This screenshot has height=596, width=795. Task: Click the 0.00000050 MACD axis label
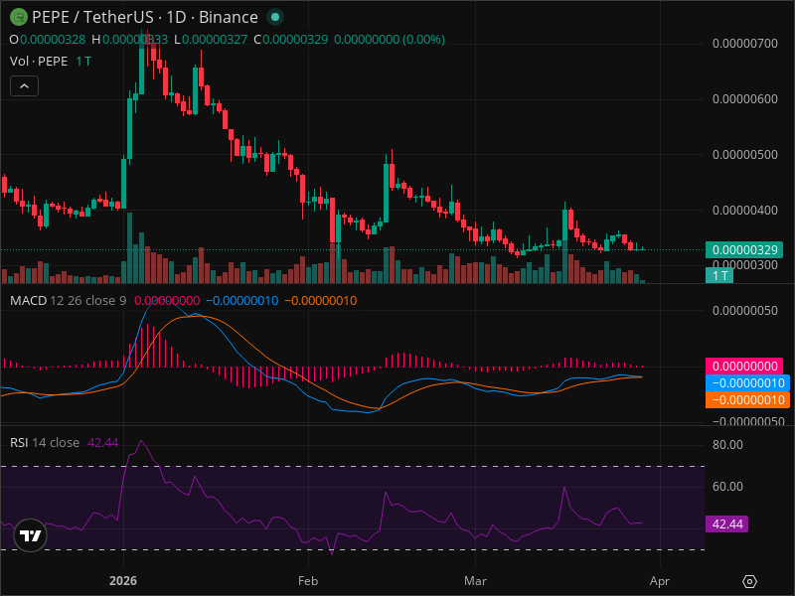pyautogui.click(x=744, y=310)
